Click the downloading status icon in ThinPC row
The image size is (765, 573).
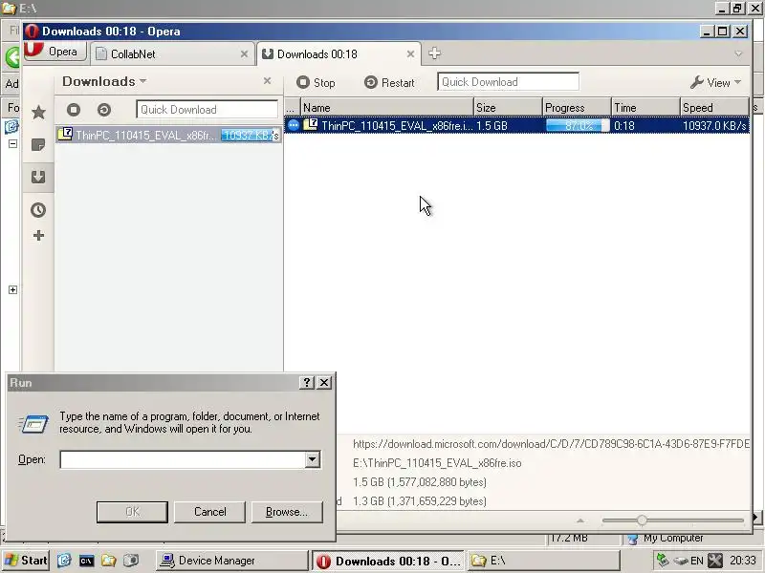(293, 125)
